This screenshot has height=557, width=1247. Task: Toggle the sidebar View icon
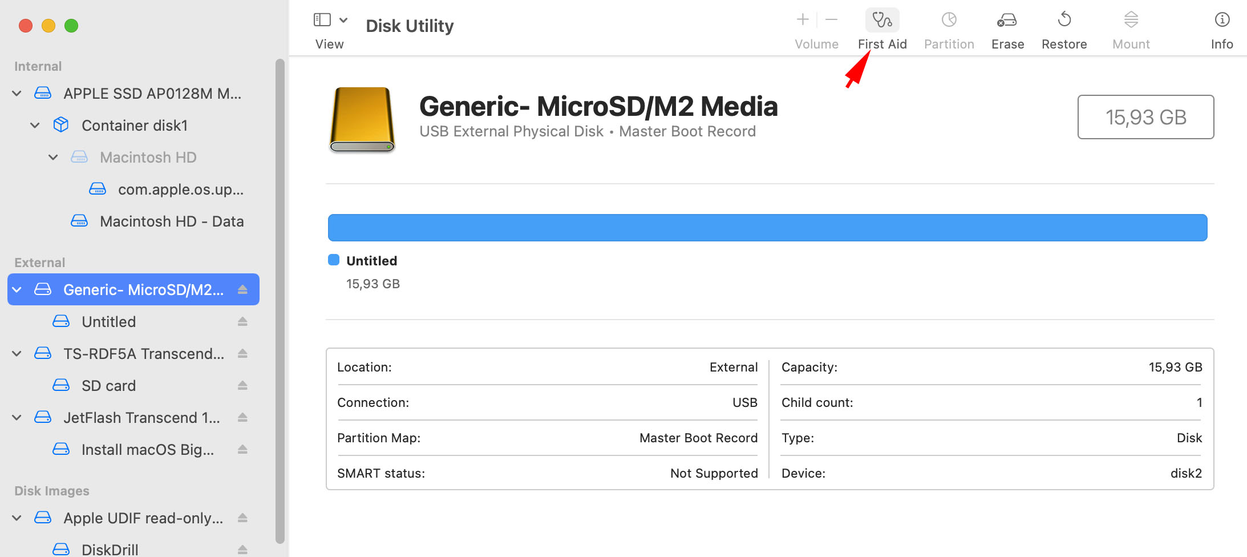click(x=322, y=20)
